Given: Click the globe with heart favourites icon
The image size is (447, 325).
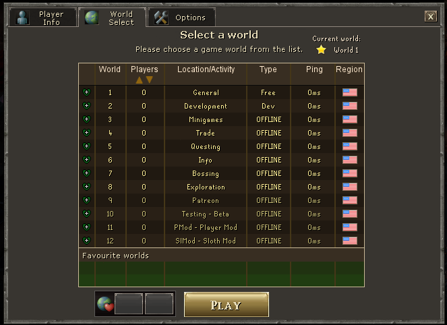Looking at the screenshot, I should [105, 304].
